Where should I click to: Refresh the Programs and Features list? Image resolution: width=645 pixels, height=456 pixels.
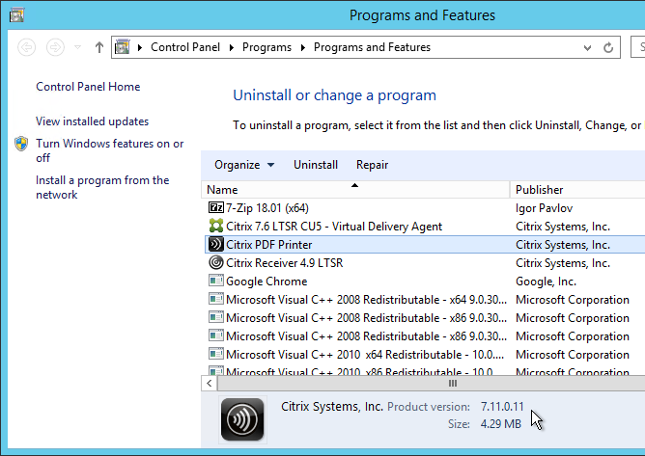pyautogui.click(x=608, y=47)
